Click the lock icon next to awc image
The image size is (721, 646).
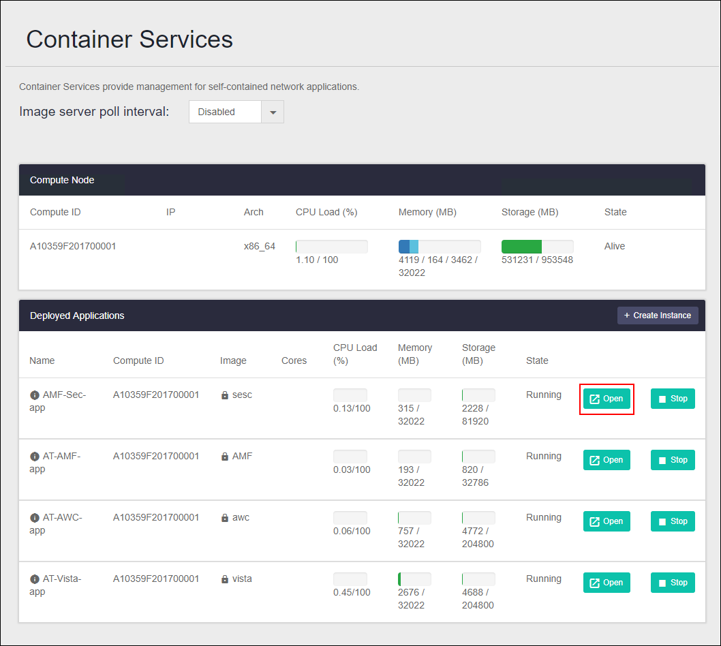pos(225,518)
